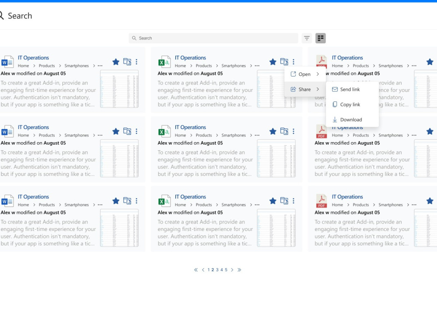Go to page 4 in the pagination

click(x=222, y=270)
